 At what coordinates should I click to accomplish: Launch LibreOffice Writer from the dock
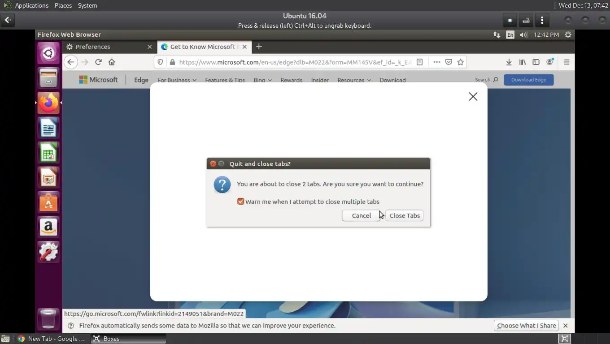pos(48,128)
